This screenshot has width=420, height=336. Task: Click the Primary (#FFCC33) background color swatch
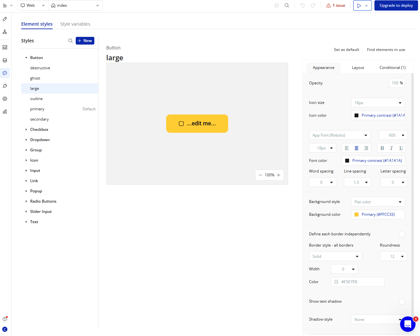[378, 214]
